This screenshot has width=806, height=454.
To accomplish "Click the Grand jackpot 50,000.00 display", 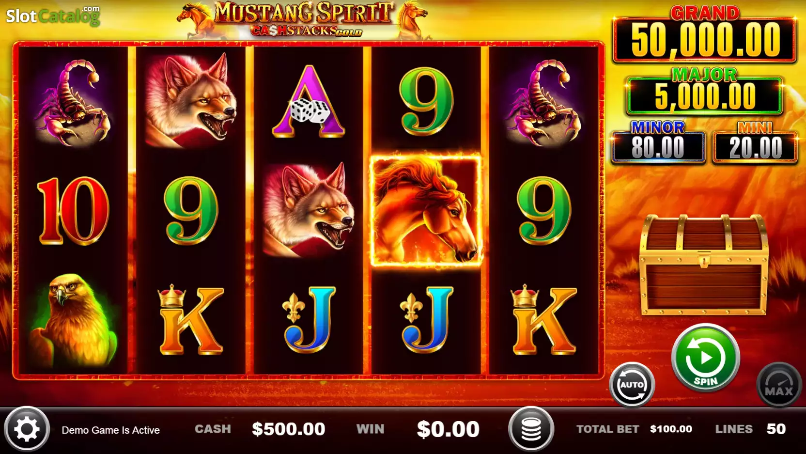I will [705, 40].
